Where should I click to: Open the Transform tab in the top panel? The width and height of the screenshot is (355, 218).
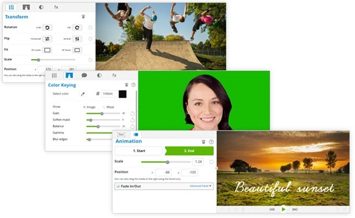tap(11, 7)
